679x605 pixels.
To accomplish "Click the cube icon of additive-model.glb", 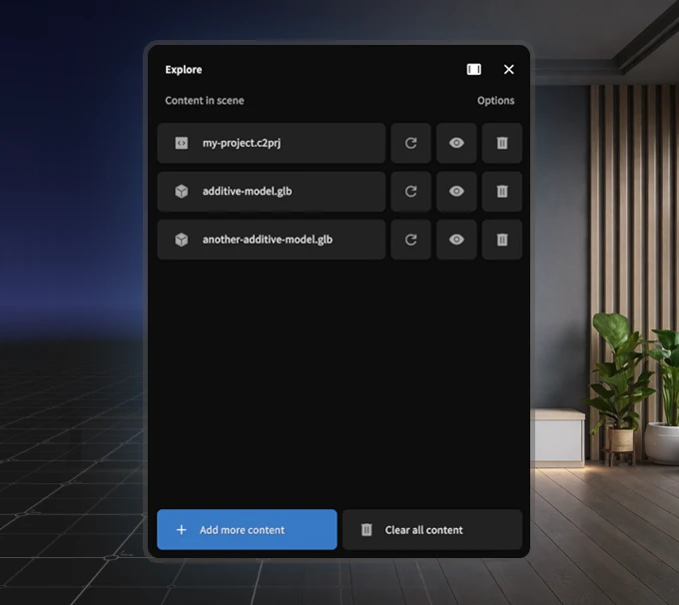I will pyautogui.click(x=182, y=192).
